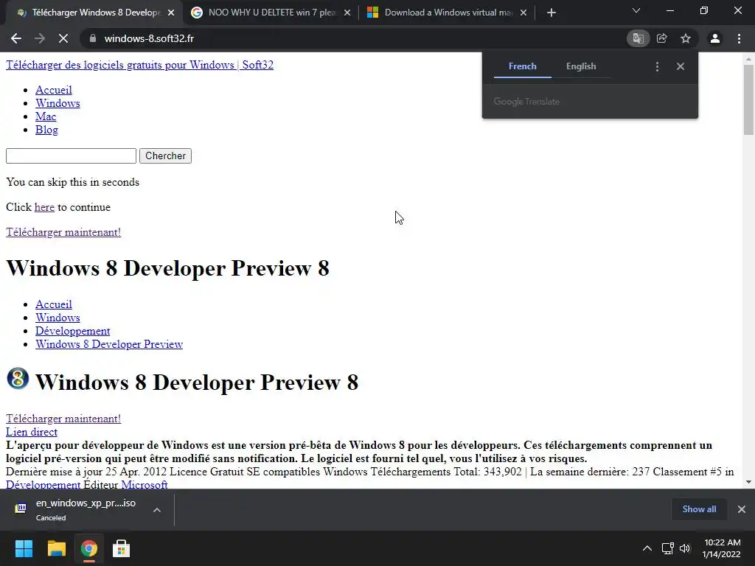Screen dimensions: 755x566
Task: Open the Microsoft editor link
Action: click(145, 485)
